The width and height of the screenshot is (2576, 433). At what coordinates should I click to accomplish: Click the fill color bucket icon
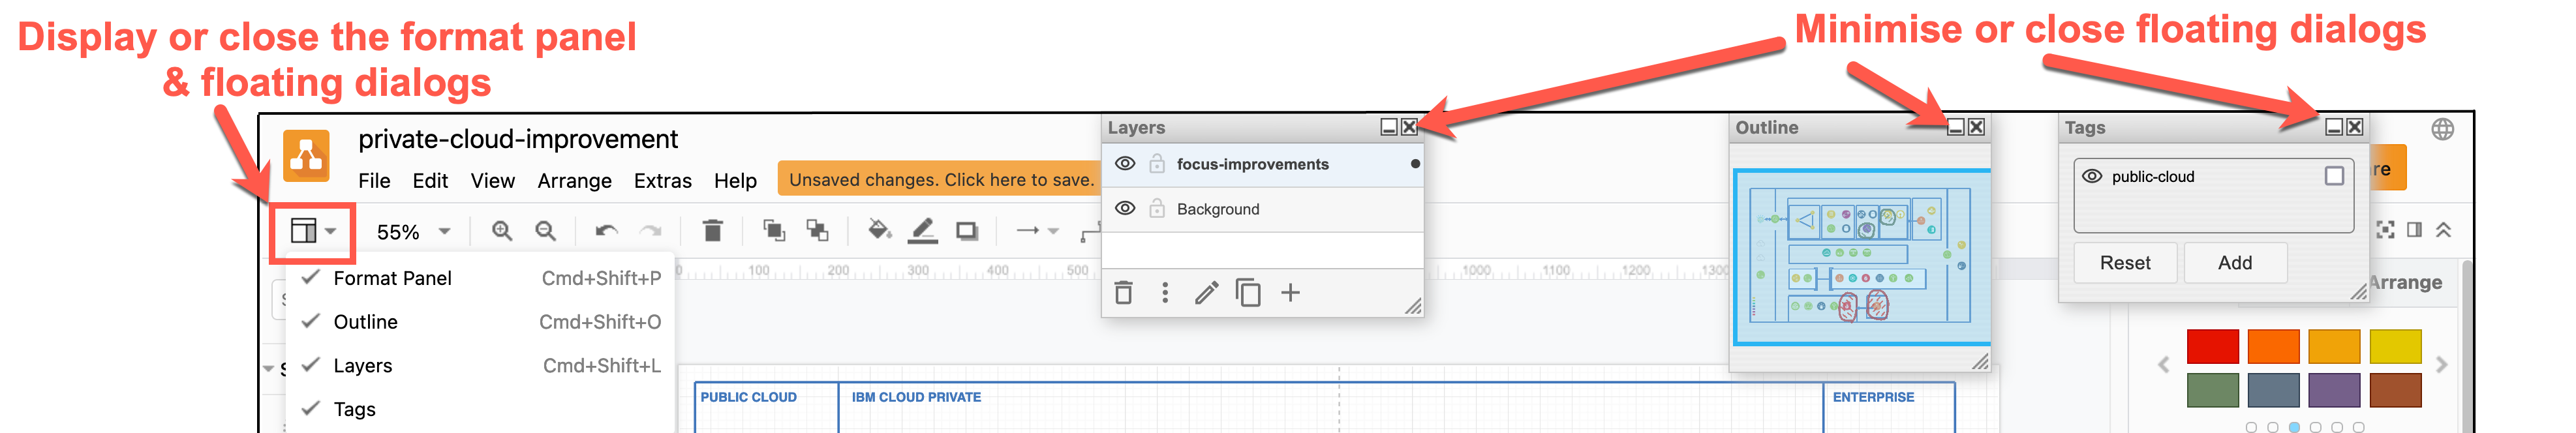click(x=879, y=231)
